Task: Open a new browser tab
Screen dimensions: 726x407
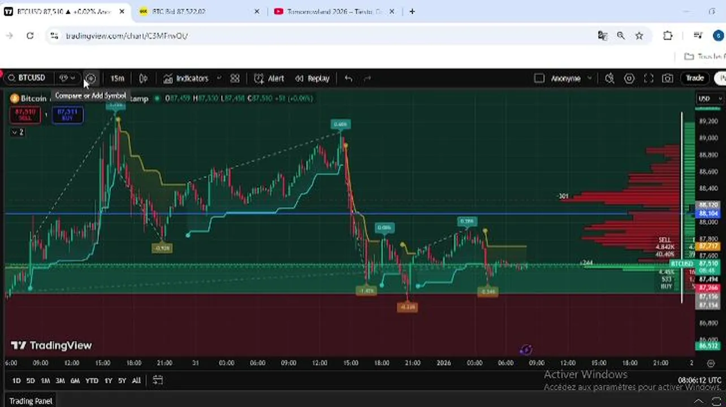Action: pyautogui.click(x=412, y=11)
